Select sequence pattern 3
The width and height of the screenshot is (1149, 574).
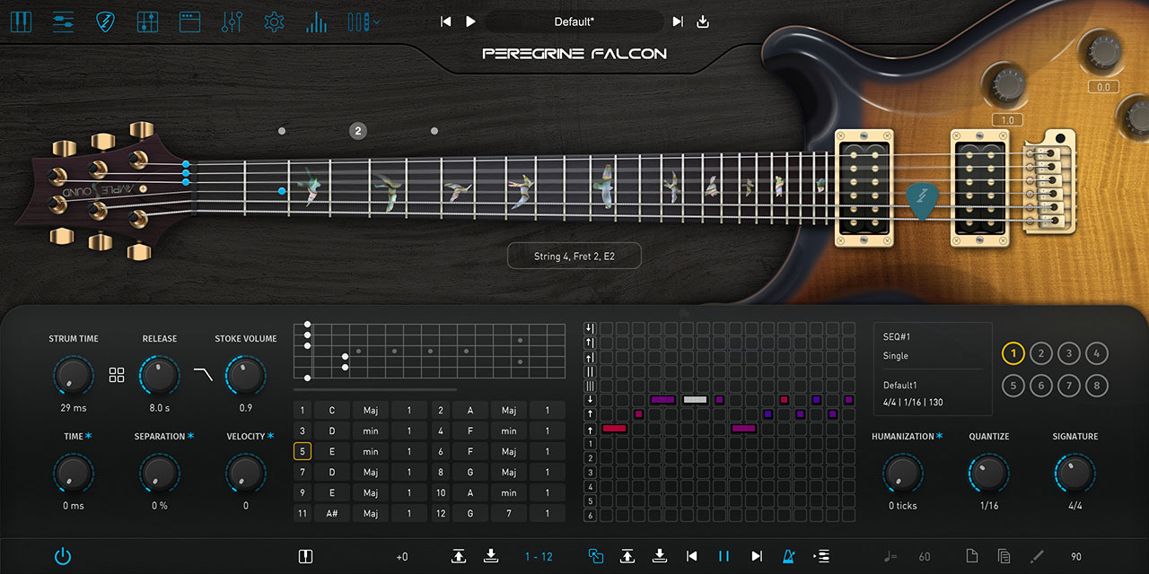[x=1069, y=353]
